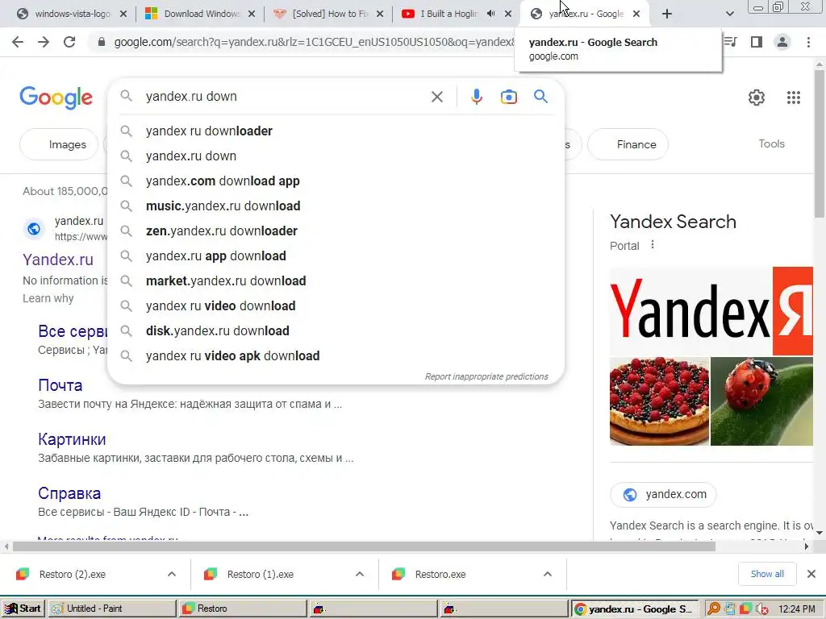Open the Почта result link
Viewport: 826px width, 619px height.
tap(60, 385)
